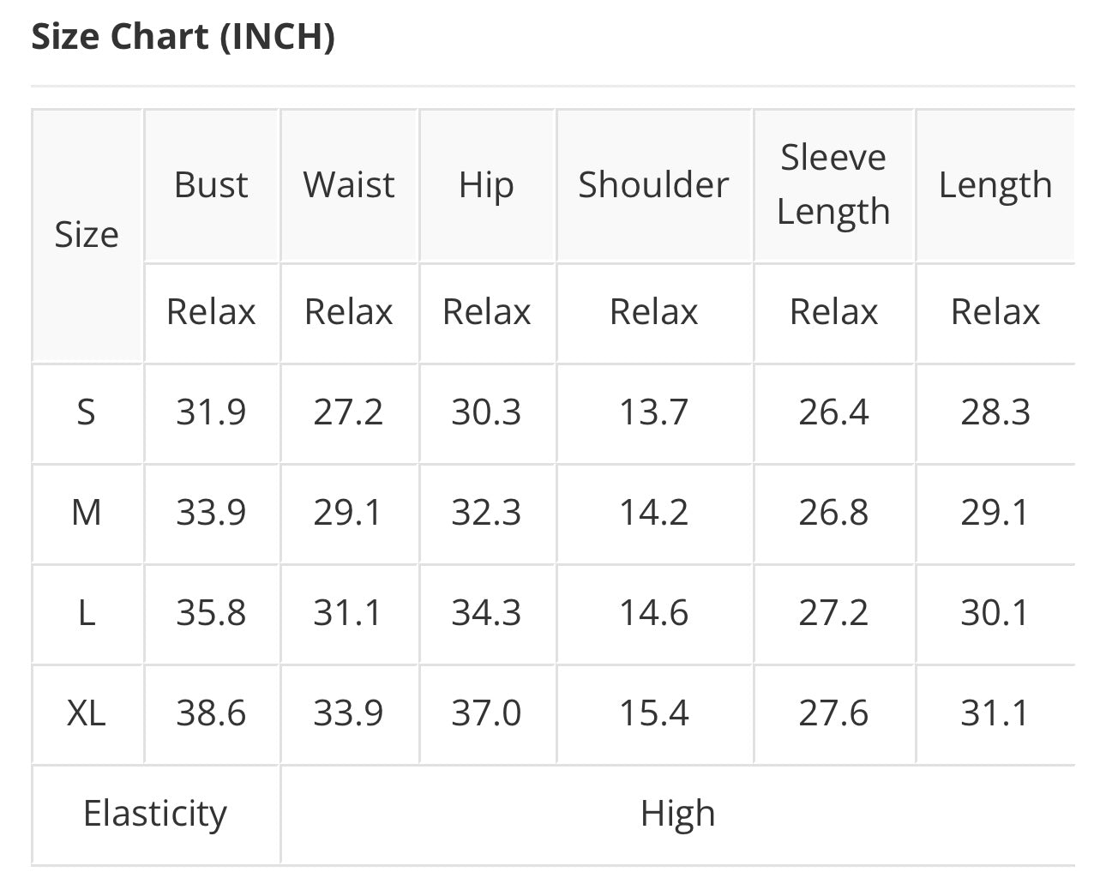
Task: Click the 37.0 hip measurement cell
Action: pos(486,713)
